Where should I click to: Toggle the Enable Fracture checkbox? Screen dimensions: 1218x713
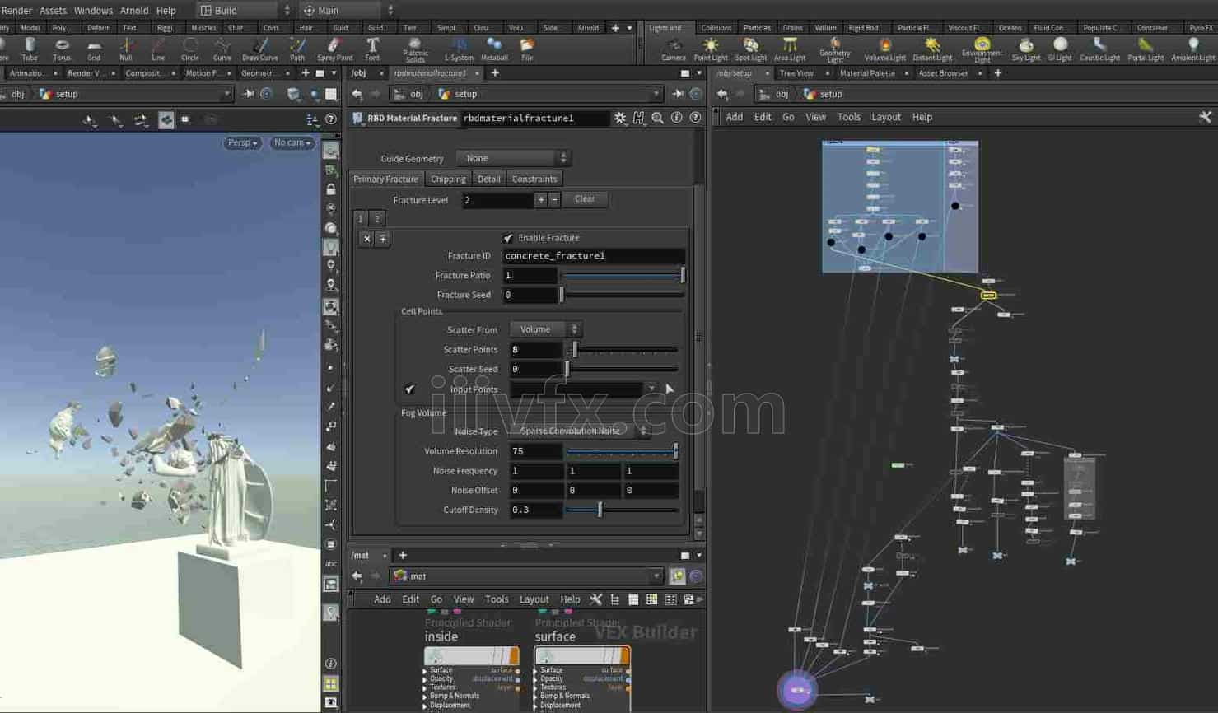click(x=508, y=238)
